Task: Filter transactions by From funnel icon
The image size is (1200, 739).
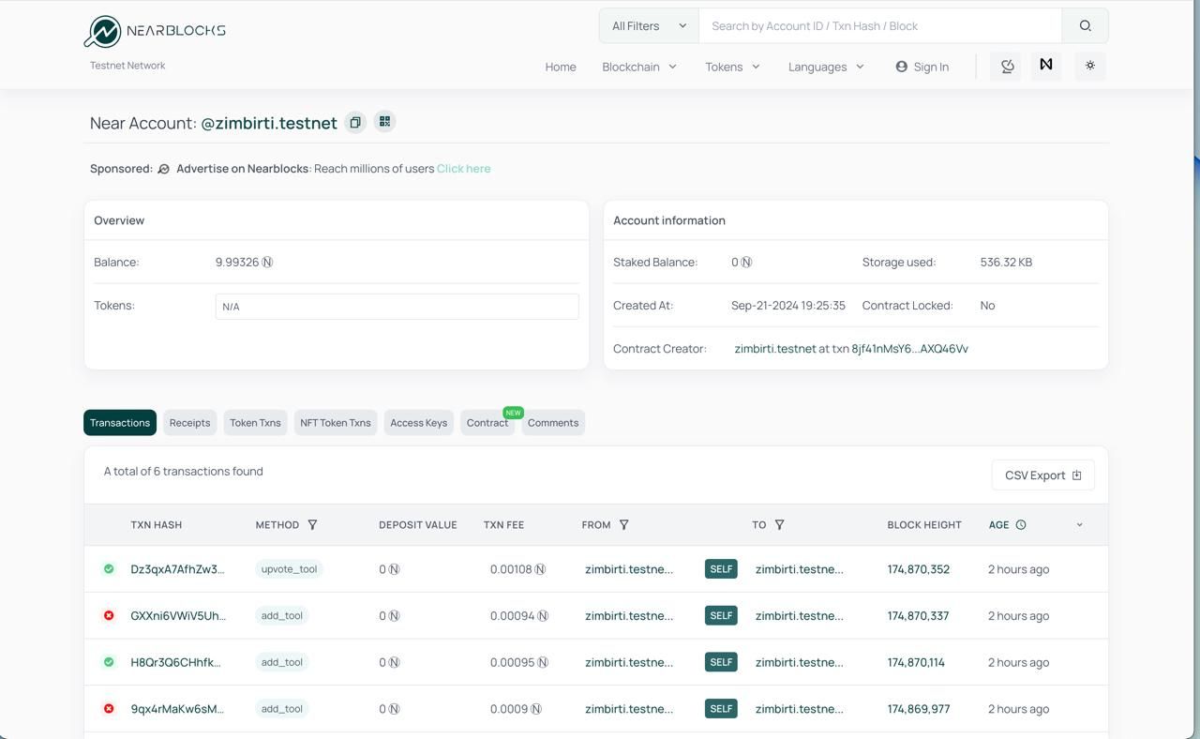Action: (623, 525)
